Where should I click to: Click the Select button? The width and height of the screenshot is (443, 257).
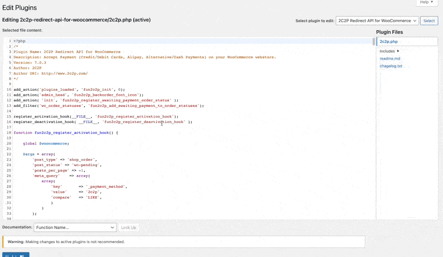click(429, 20)
